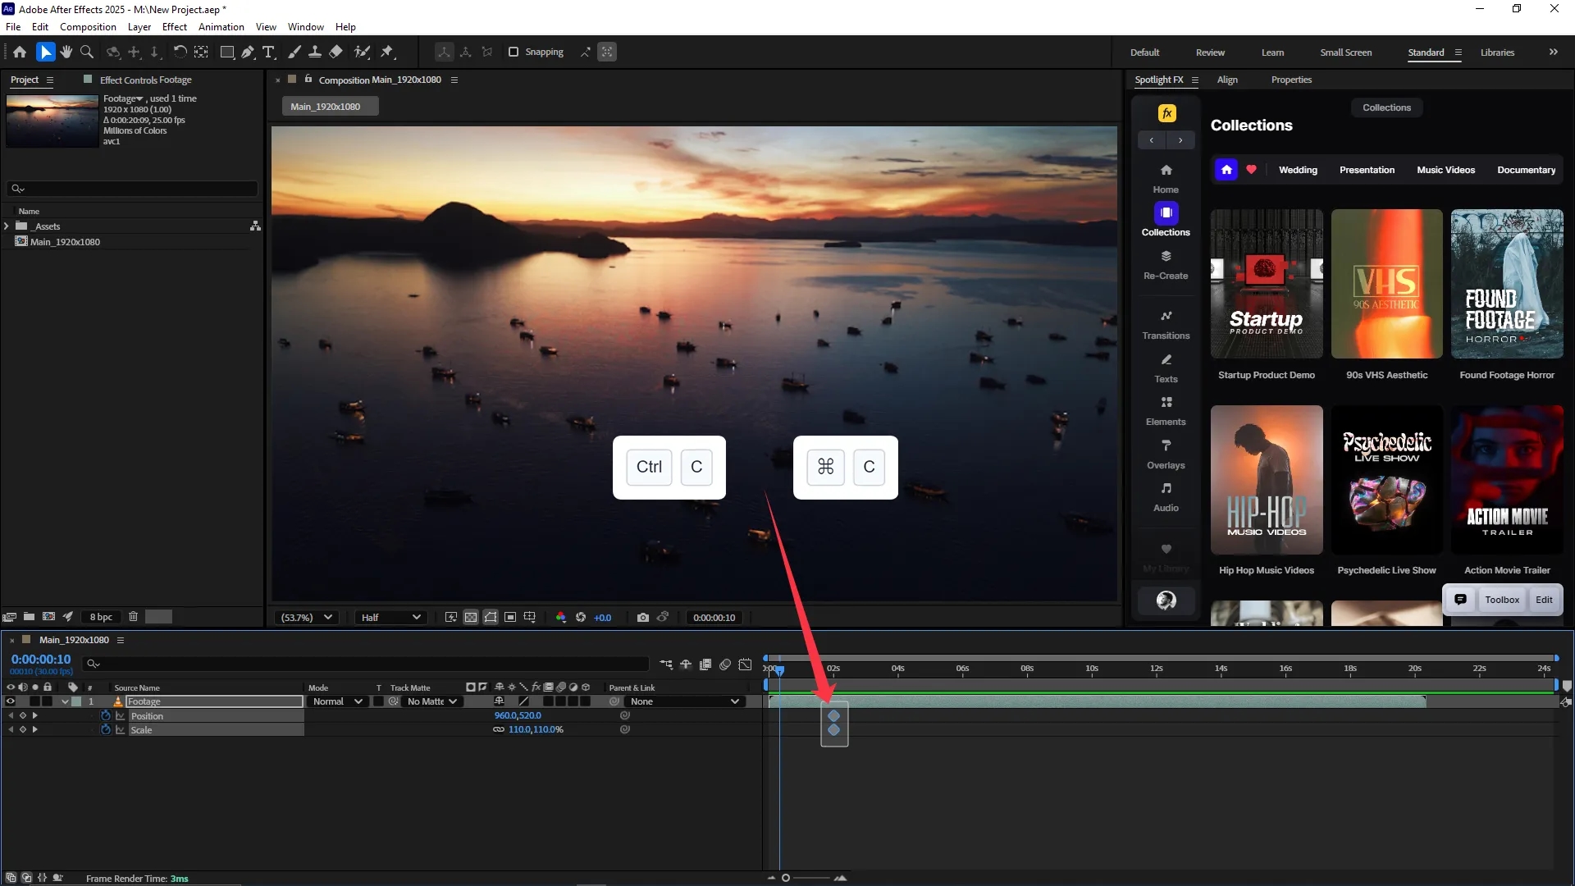Select the Zoom magnifier tool
Screen dimensions: 1575x886
click(x=86, y=52)
